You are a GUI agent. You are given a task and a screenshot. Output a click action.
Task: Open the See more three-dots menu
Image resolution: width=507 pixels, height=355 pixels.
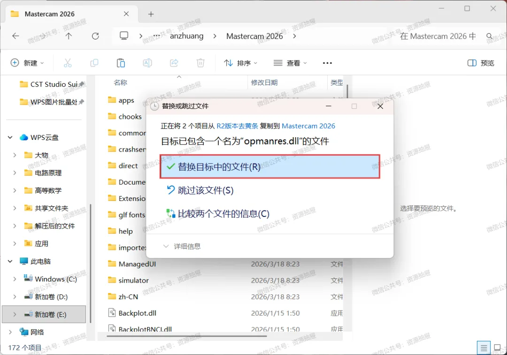327,63
